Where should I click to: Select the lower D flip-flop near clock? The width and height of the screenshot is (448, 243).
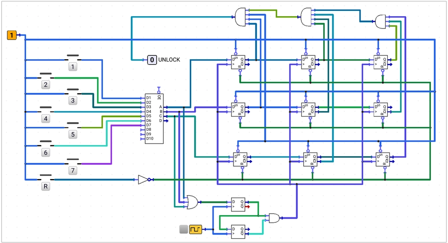(x=238, y=231)
